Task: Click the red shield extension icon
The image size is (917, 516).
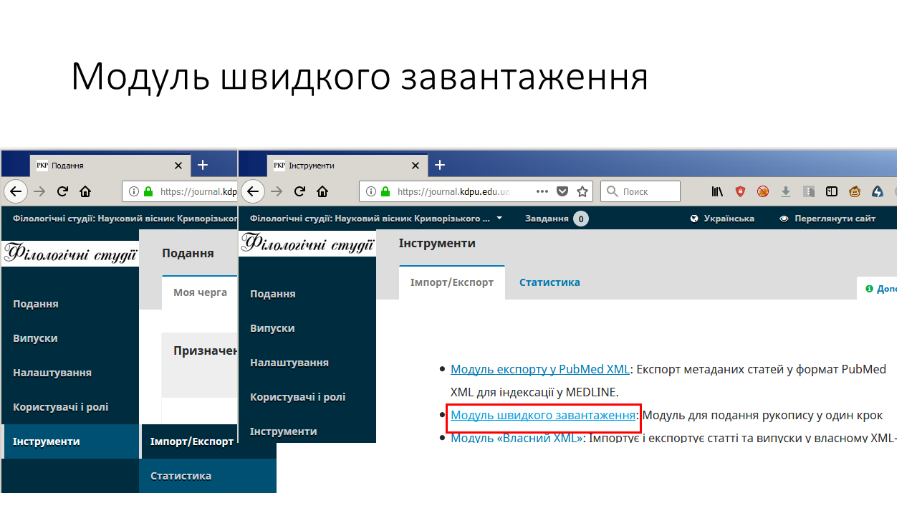Action: (x=740, y=191)
